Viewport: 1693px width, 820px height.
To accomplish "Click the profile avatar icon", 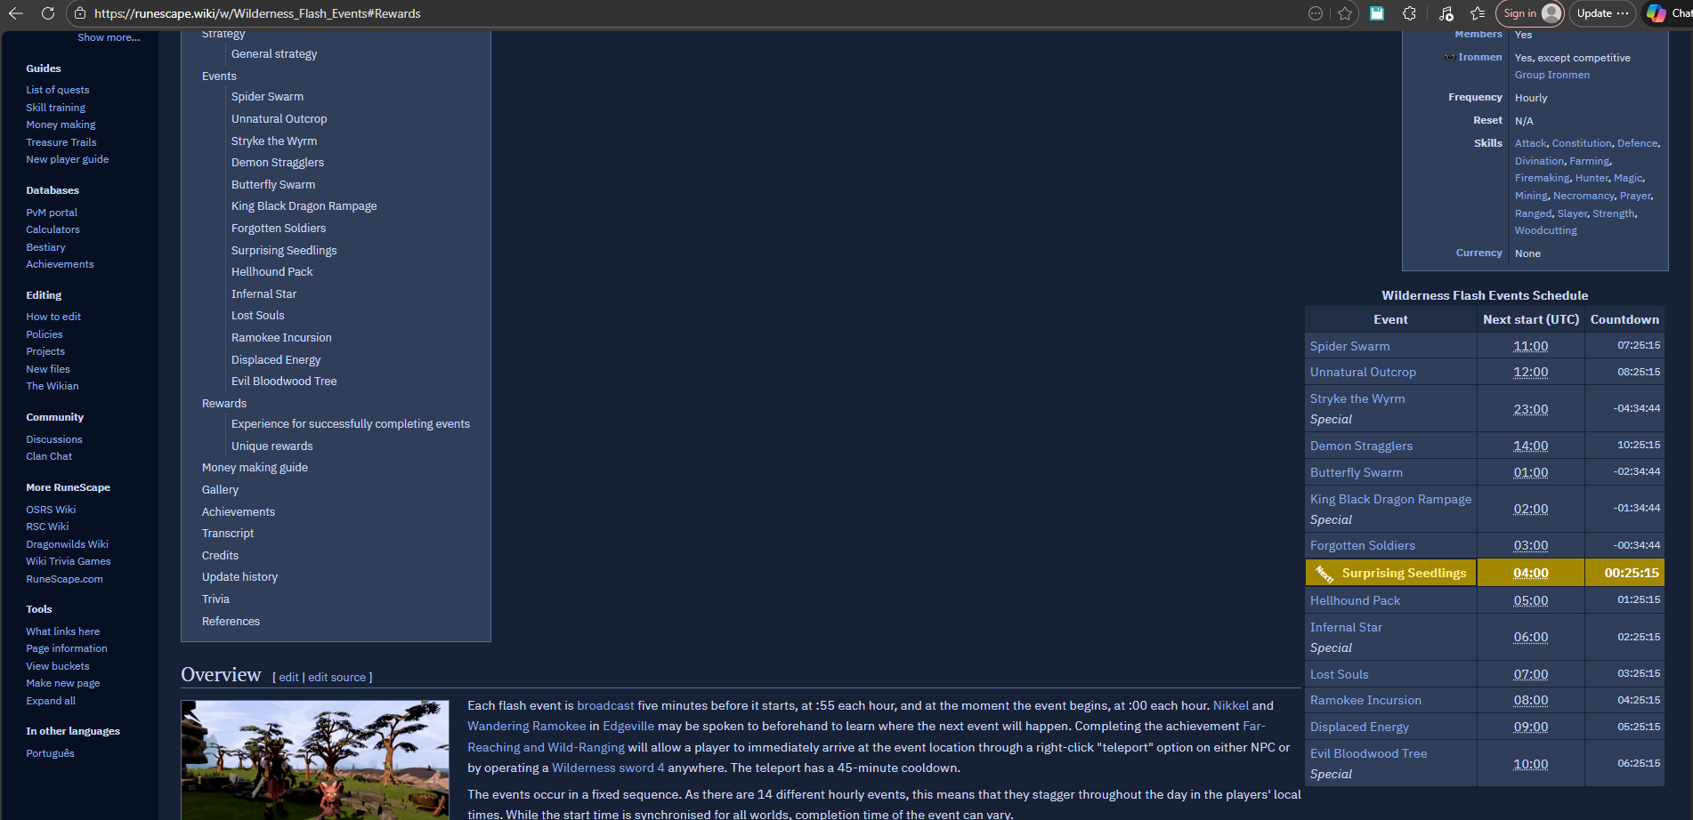I will tap(1551, 13).
